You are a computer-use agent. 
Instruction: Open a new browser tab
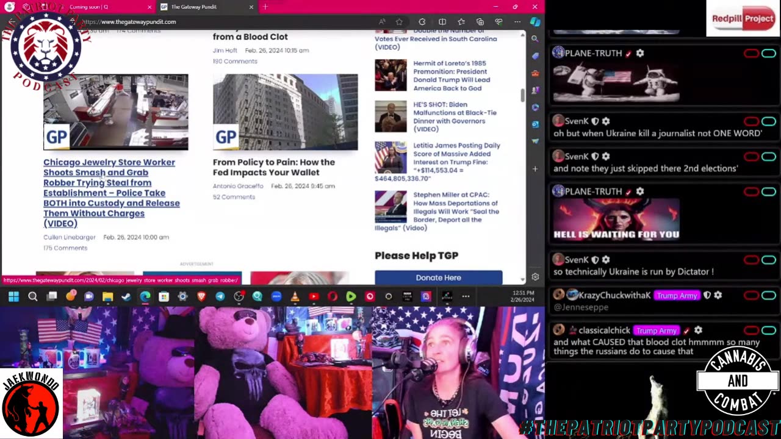coord(265,7)
